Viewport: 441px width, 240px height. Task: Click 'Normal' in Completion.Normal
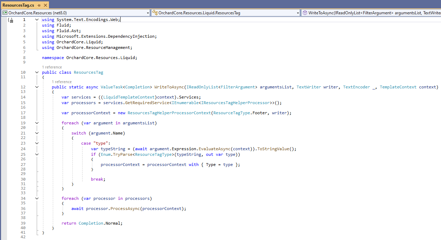pyautogui.click(x=113, y=223)
